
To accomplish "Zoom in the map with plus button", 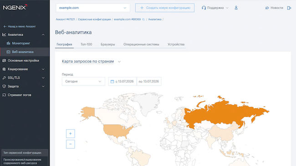I will (x=71, y=134).
